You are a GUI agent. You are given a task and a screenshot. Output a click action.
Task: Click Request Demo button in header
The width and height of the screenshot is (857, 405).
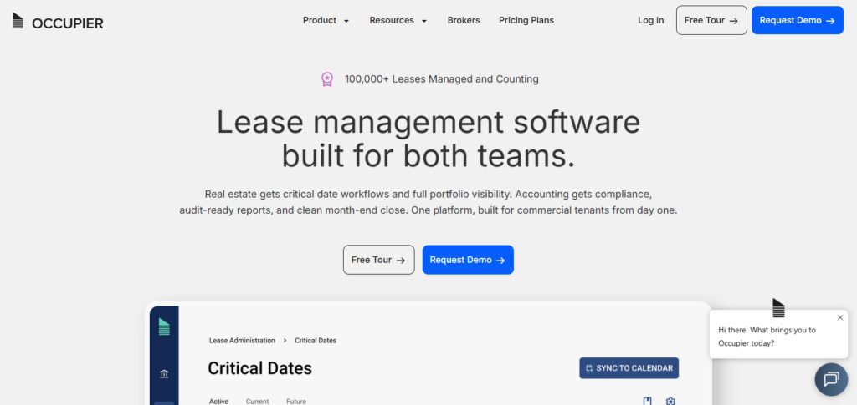(x=797, y=20)
